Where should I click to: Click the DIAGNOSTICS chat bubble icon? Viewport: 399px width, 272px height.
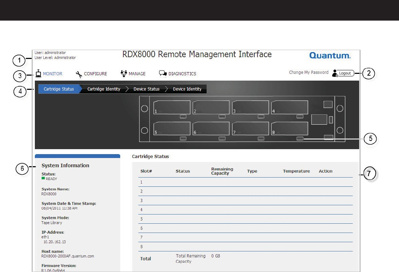click(x=163, y=73)
